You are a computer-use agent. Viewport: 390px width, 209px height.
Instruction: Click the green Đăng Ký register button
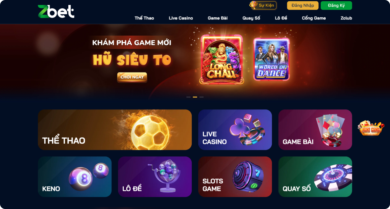pyautogui.click(x=336, y=5)
